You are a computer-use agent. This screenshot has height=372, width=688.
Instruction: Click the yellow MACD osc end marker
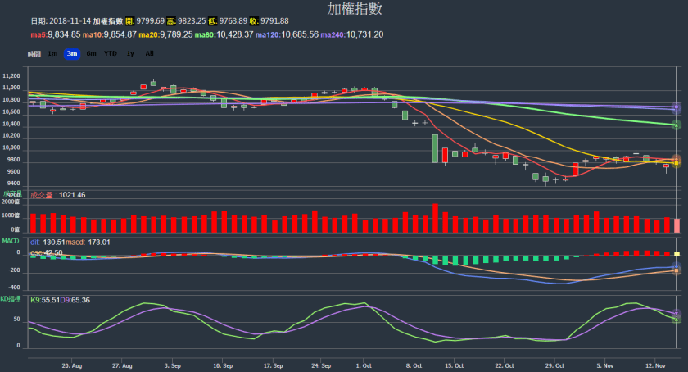(677, 253)
